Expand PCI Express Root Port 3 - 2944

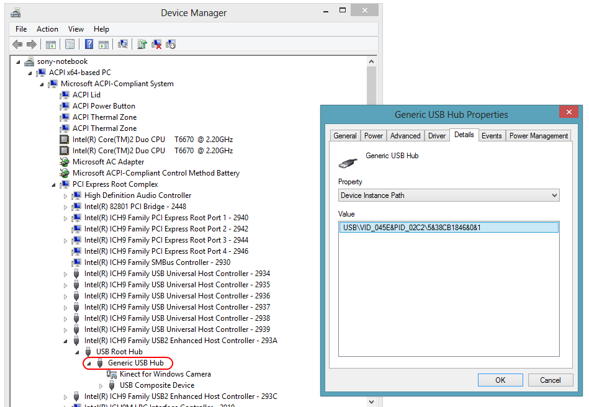65,241
